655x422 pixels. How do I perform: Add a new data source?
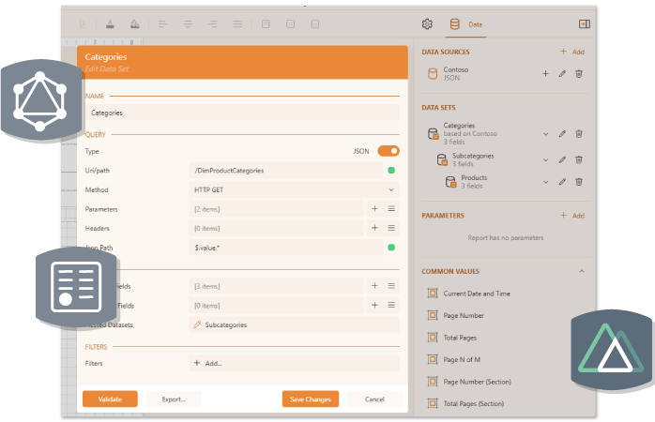572,52
